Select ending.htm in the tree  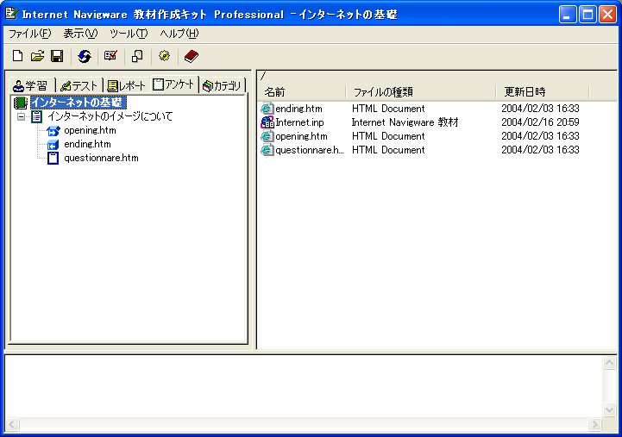click(x=87, y=144)
